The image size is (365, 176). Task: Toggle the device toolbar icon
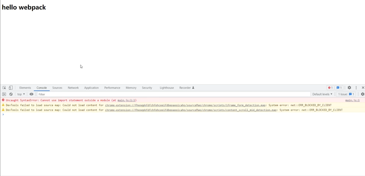pyautogui.click(x=11, y=88)
